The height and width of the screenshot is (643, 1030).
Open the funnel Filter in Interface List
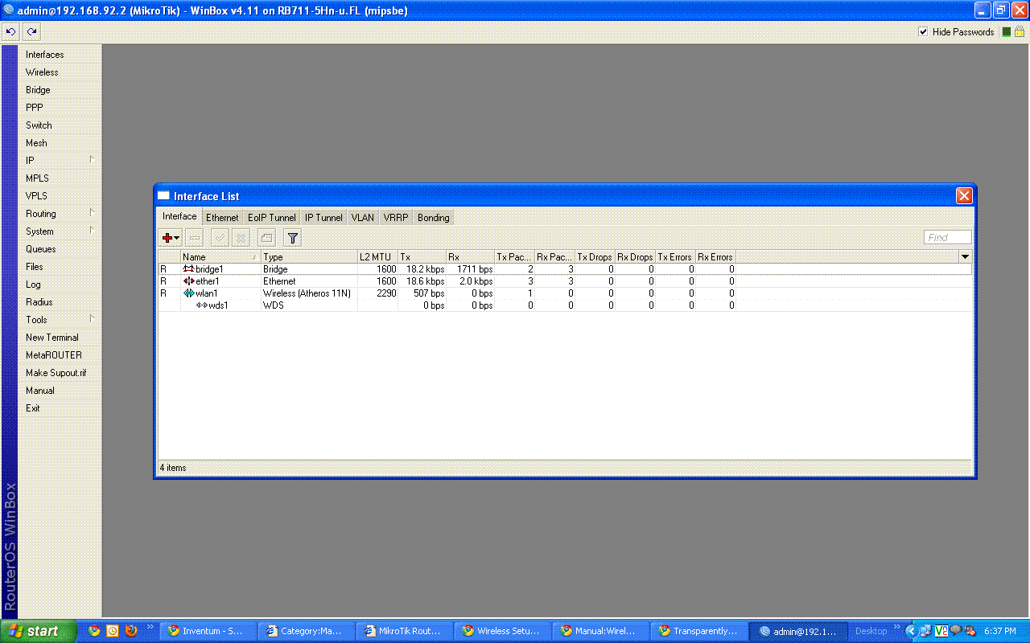[293, 238]
